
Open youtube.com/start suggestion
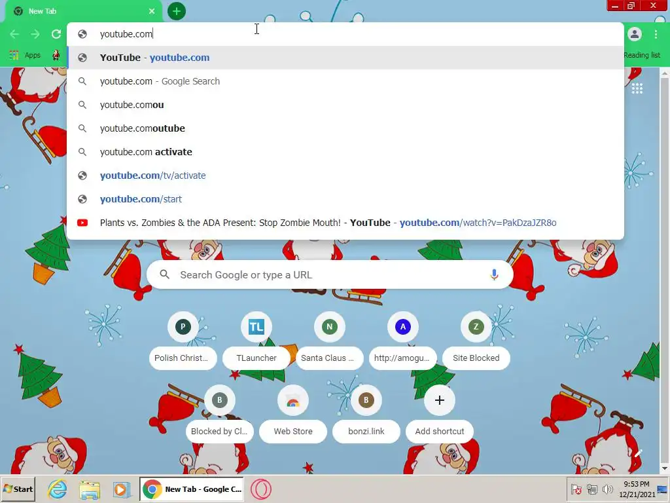(345, 199)
